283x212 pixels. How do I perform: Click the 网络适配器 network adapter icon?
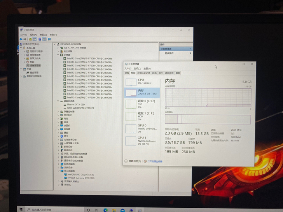pos(62,164)
